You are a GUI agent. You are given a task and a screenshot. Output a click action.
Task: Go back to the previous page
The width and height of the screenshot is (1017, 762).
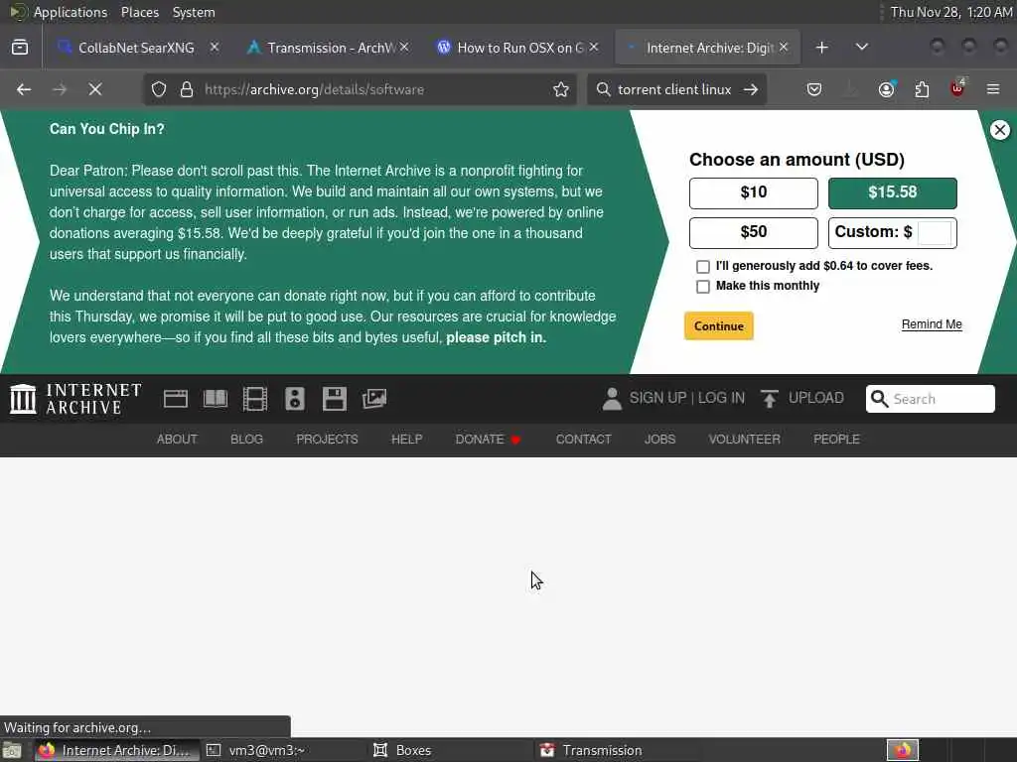click(24, 89)
